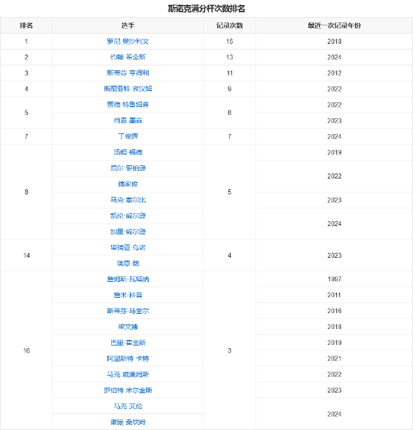
Task: Click the 记录次数 column header
Action: coord(229,25)
